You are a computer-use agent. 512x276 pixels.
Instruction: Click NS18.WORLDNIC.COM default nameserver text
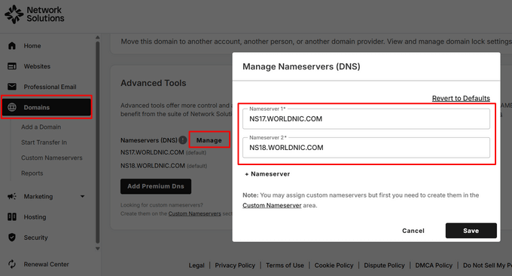tap(153, 166)
